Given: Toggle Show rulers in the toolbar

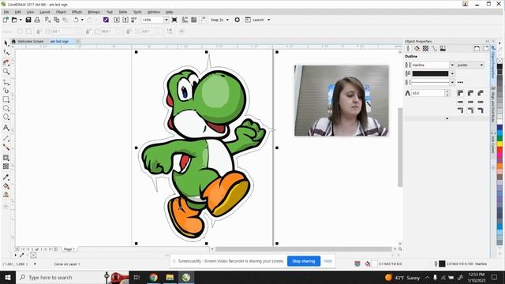Looking at the screenshot, I should [185, 20].
